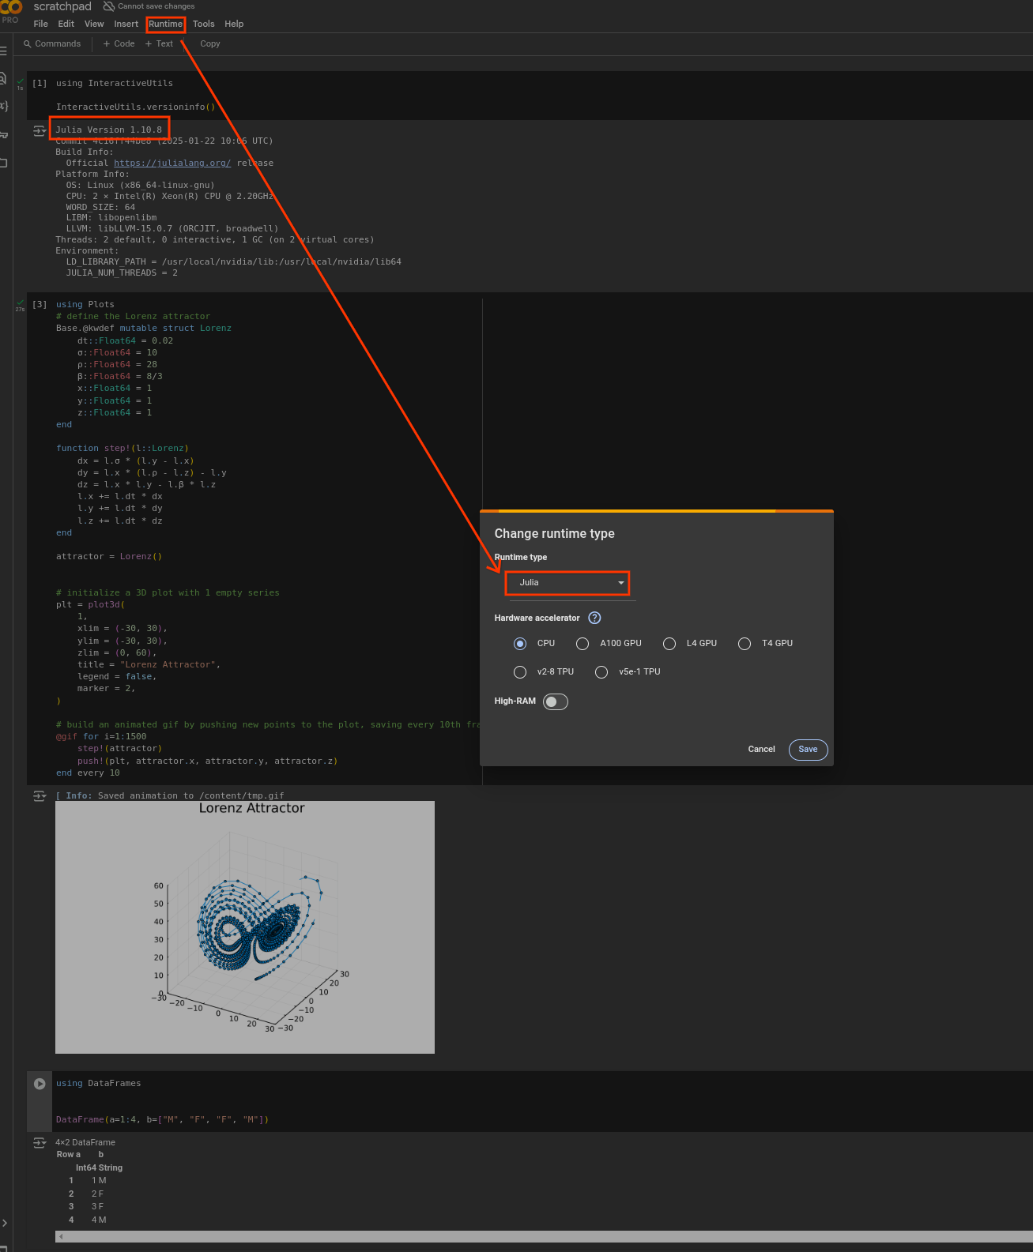Open the Julia runtime type dropdown
1033x1252 pixels.
click(567, 583)
